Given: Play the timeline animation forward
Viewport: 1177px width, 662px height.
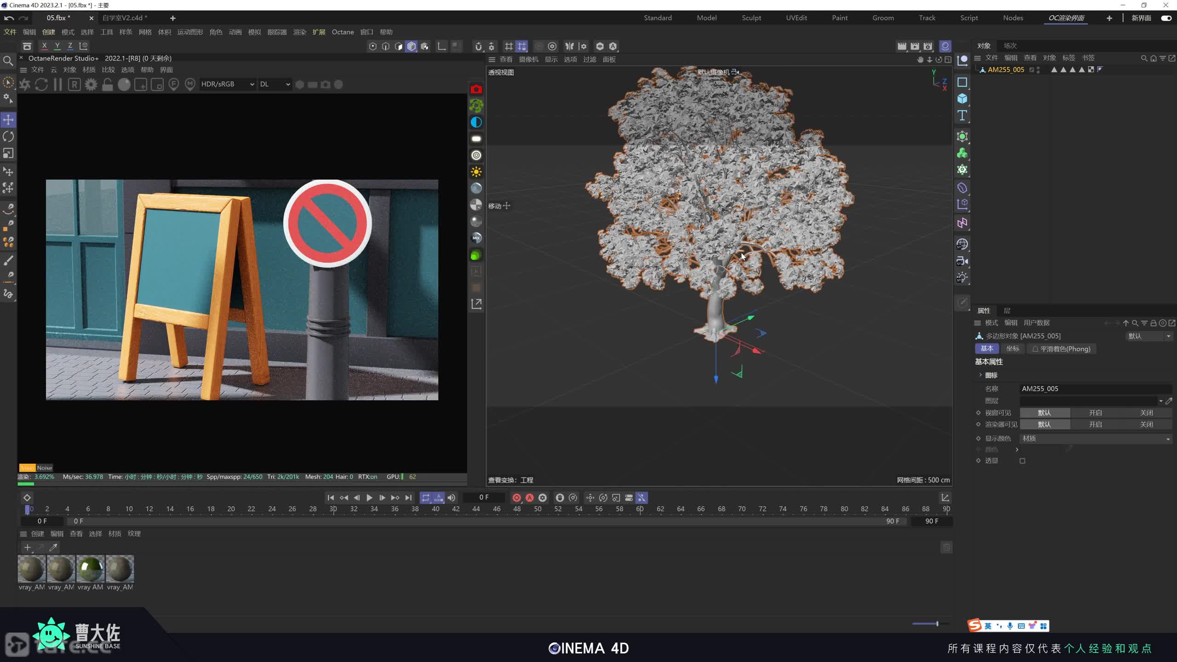Looking at the screenshot, I should pos(369,497).
